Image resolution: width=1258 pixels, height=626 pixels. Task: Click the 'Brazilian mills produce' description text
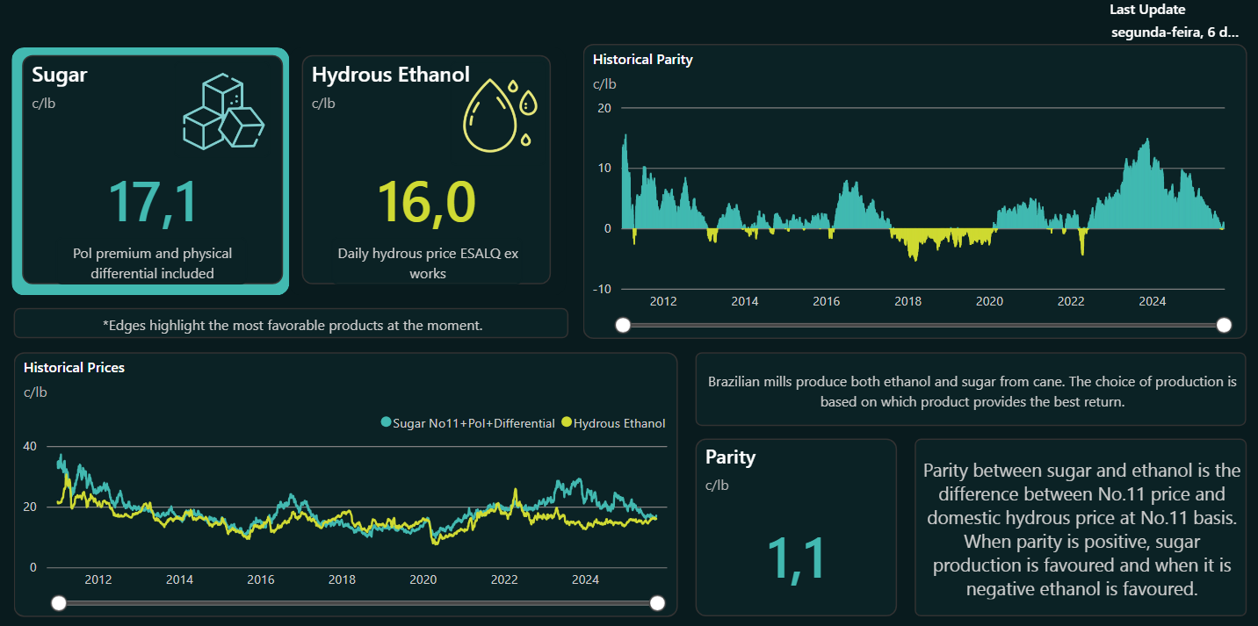[x=971, y=392]
